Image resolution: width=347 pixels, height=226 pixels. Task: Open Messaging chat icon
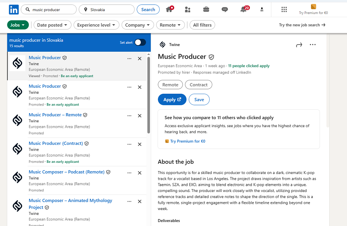[x=225, y=9]
